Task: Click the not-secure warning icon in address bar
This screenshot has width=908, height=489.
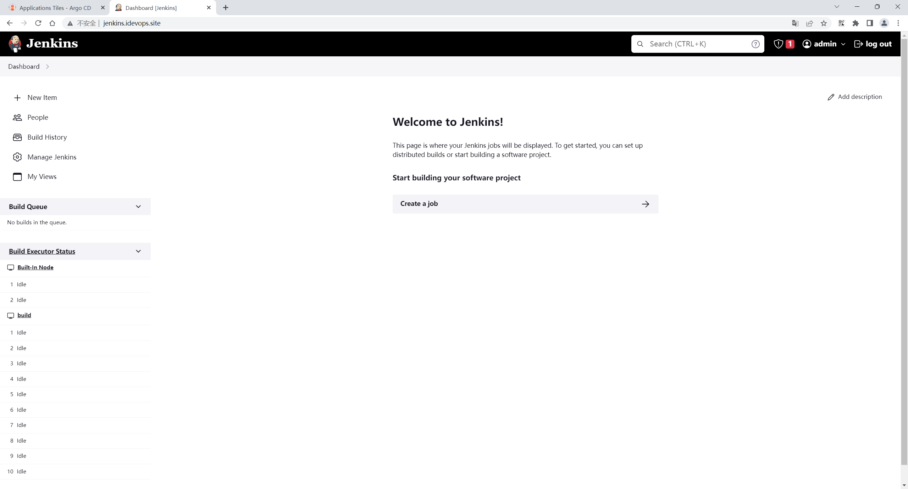Action: pos(70,23)
